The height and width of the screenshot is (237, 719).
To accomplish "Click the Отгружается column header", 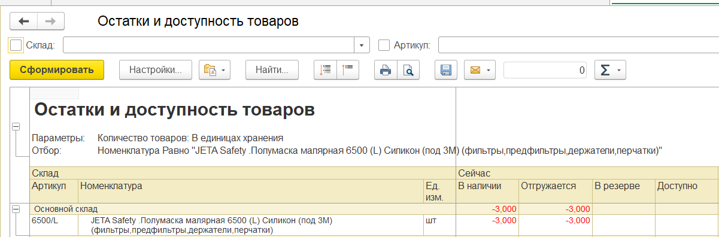I will (x=556, y=191).
